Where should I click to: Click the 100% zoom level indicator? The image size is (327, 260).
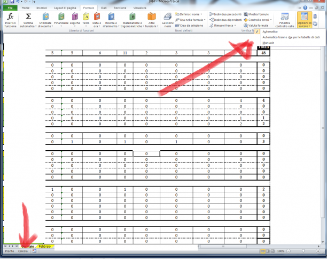[281, 251]
